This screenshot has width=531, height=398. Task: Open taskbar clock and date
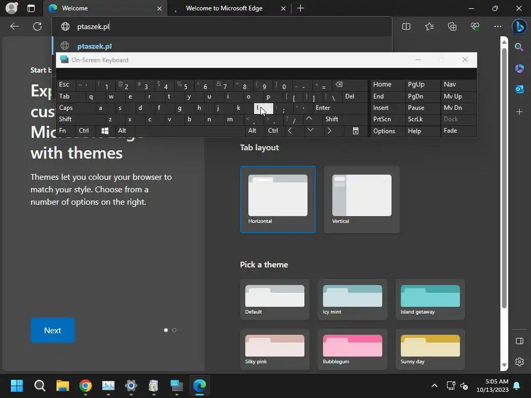[x=493, y=386]
